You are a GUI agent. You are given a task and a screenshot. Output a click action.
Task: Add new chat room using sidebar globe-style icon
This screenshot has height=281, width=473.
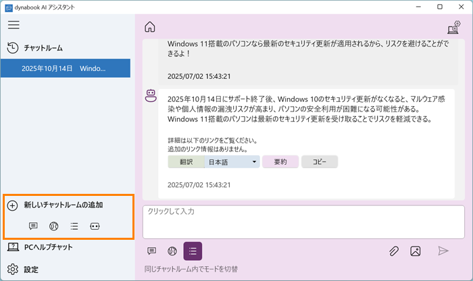pos(53,226)
